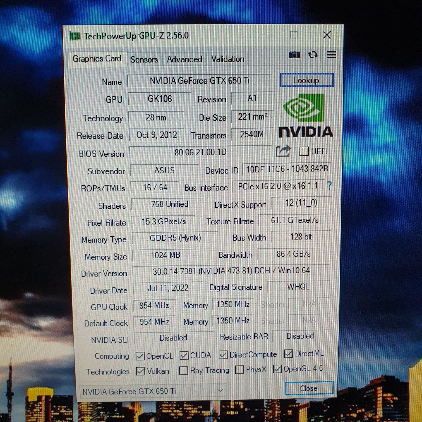Open the Validation tab

pyautogui.click(x=227, y=59)
